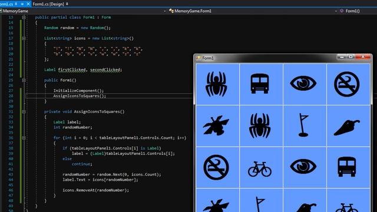Collapse the icons list initializer
This screenshot has height=212, width=377.
click(x=24, y=38)
